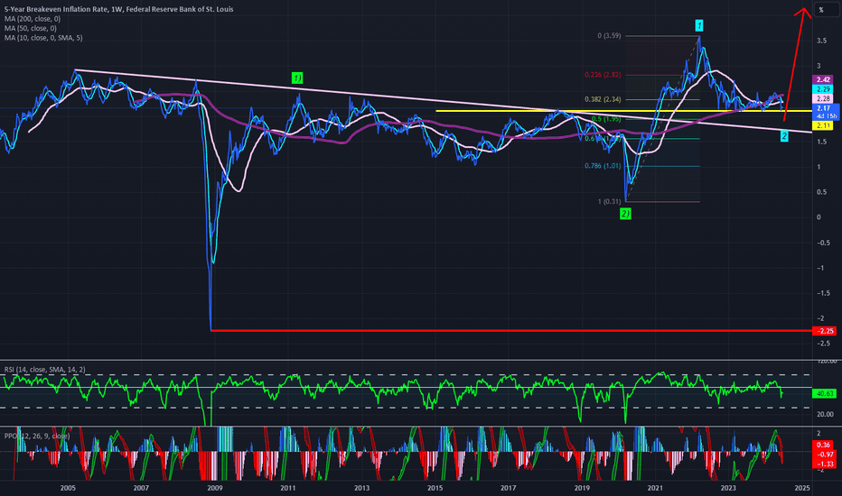Select the PPO (12, 26, 9, close) legend
The height and width of the screenshot is (496, 842).
(x=37, y=436)
